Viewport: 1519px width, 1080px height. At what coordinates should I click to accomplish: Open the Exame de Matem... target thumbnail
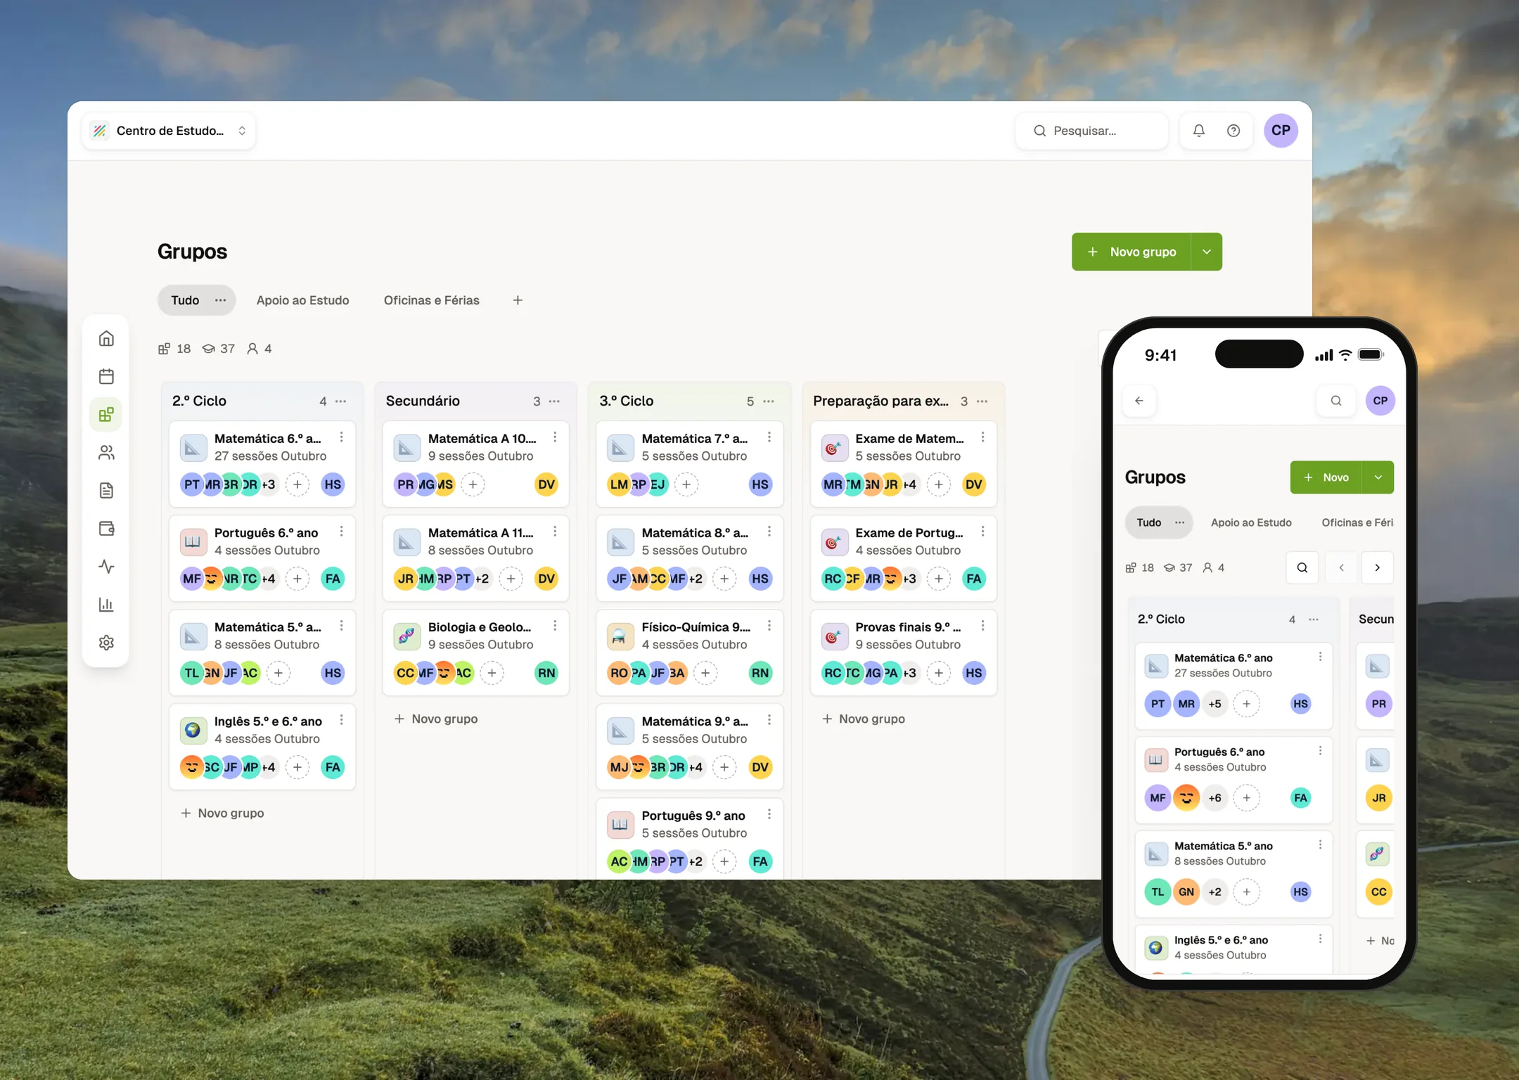[x=834, y=447]
